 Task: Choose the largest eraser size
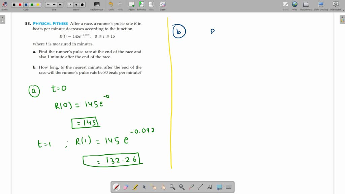(x=82, y=5)
